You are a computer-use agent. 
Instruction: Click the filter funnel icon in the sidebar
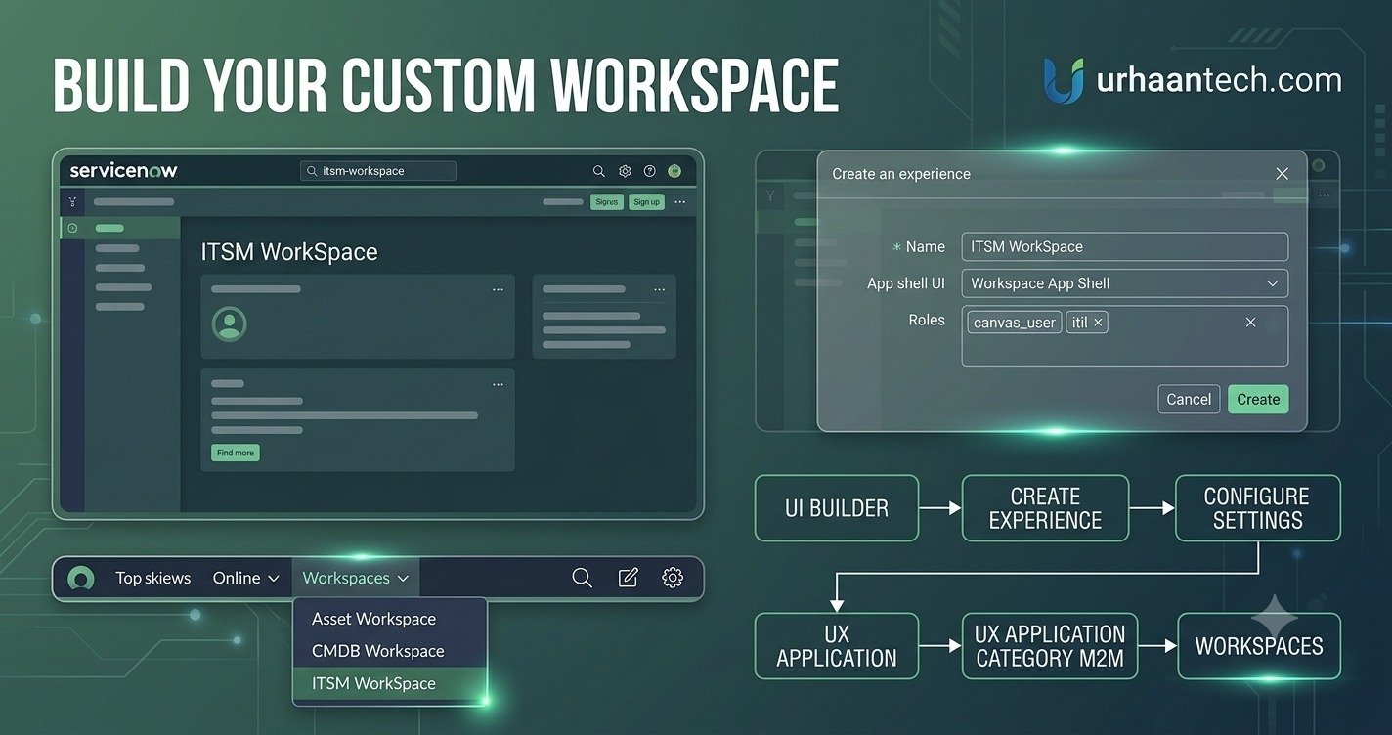[72, 201]
